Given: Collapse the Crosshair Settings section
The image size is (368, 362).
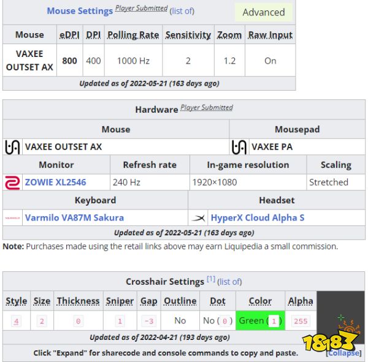Looking at the screenshot, I should (344, 353).
